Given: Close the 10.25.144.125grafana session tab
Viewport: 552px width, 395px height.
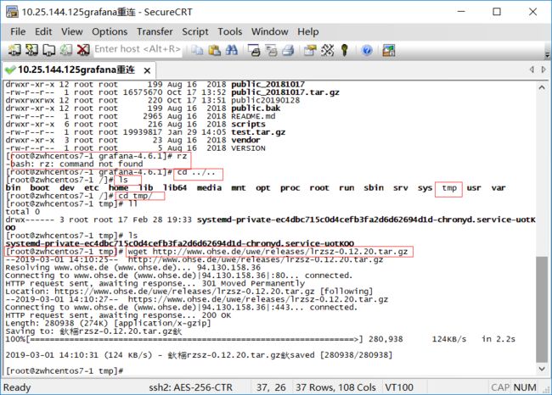Looking at the screenshot, I should pyautogui.click(x=147, y=70).
